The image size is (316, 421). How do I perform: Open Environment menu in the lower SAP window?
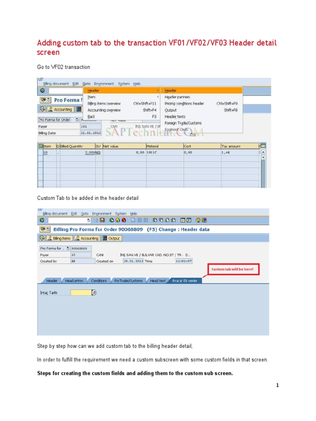[102, 214]
